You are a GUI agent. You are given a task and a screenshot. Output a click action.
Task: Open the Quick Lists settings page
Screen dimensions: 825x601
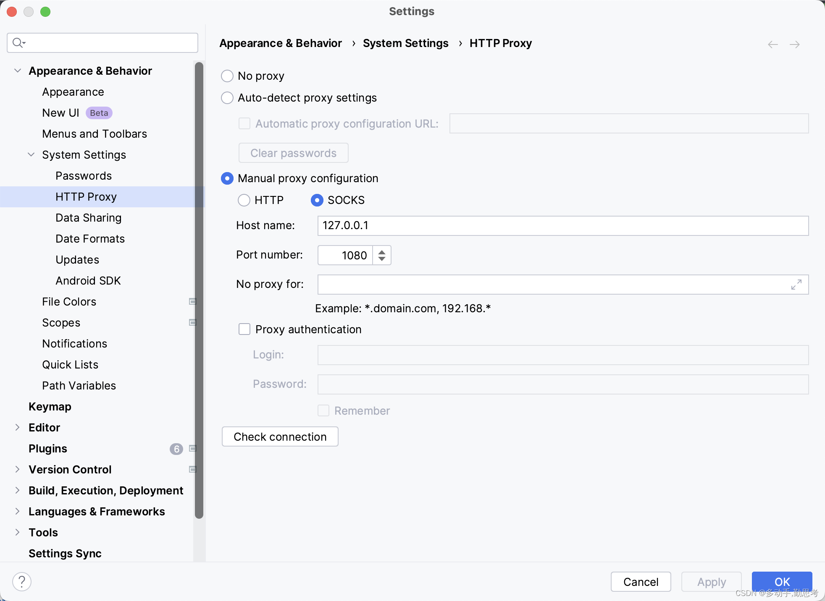70,365
